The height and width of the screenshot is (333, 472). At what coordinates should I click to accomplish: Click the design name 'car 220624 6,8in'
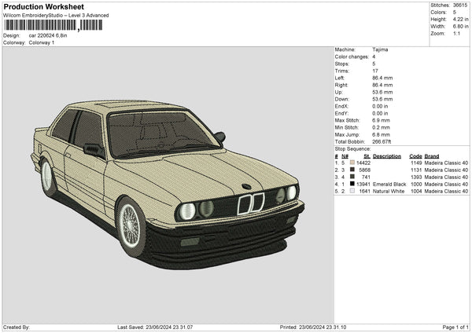point(48,35)
